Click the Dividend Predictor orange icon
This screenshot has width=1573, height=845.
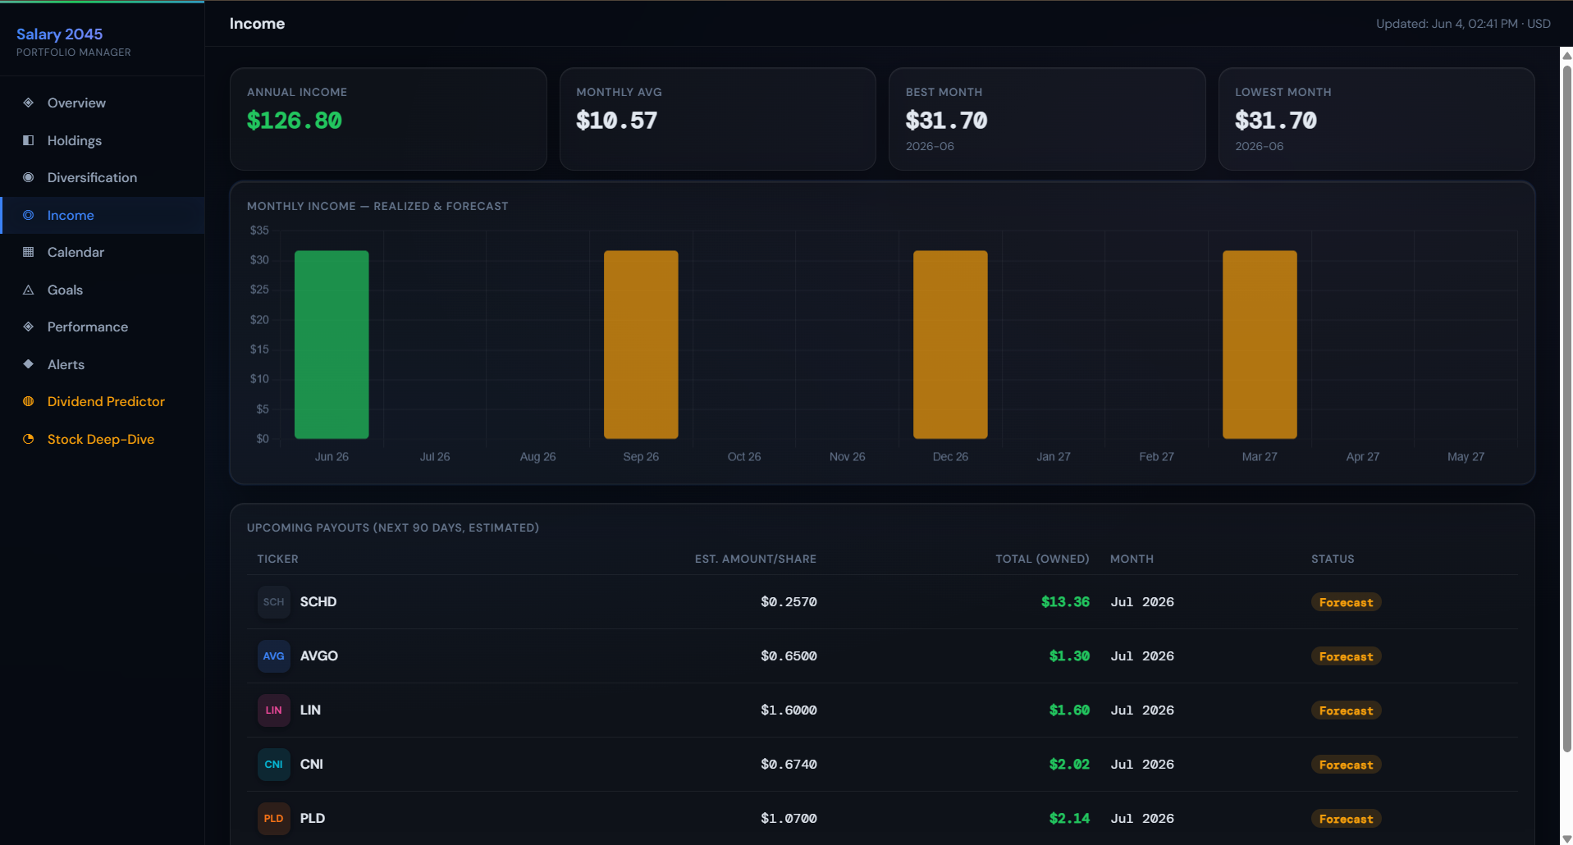[29, 401]
